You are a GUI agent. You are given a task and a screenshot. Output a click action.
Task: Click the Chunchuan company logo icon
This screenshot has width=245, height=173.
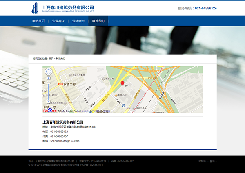coord(36,8)
